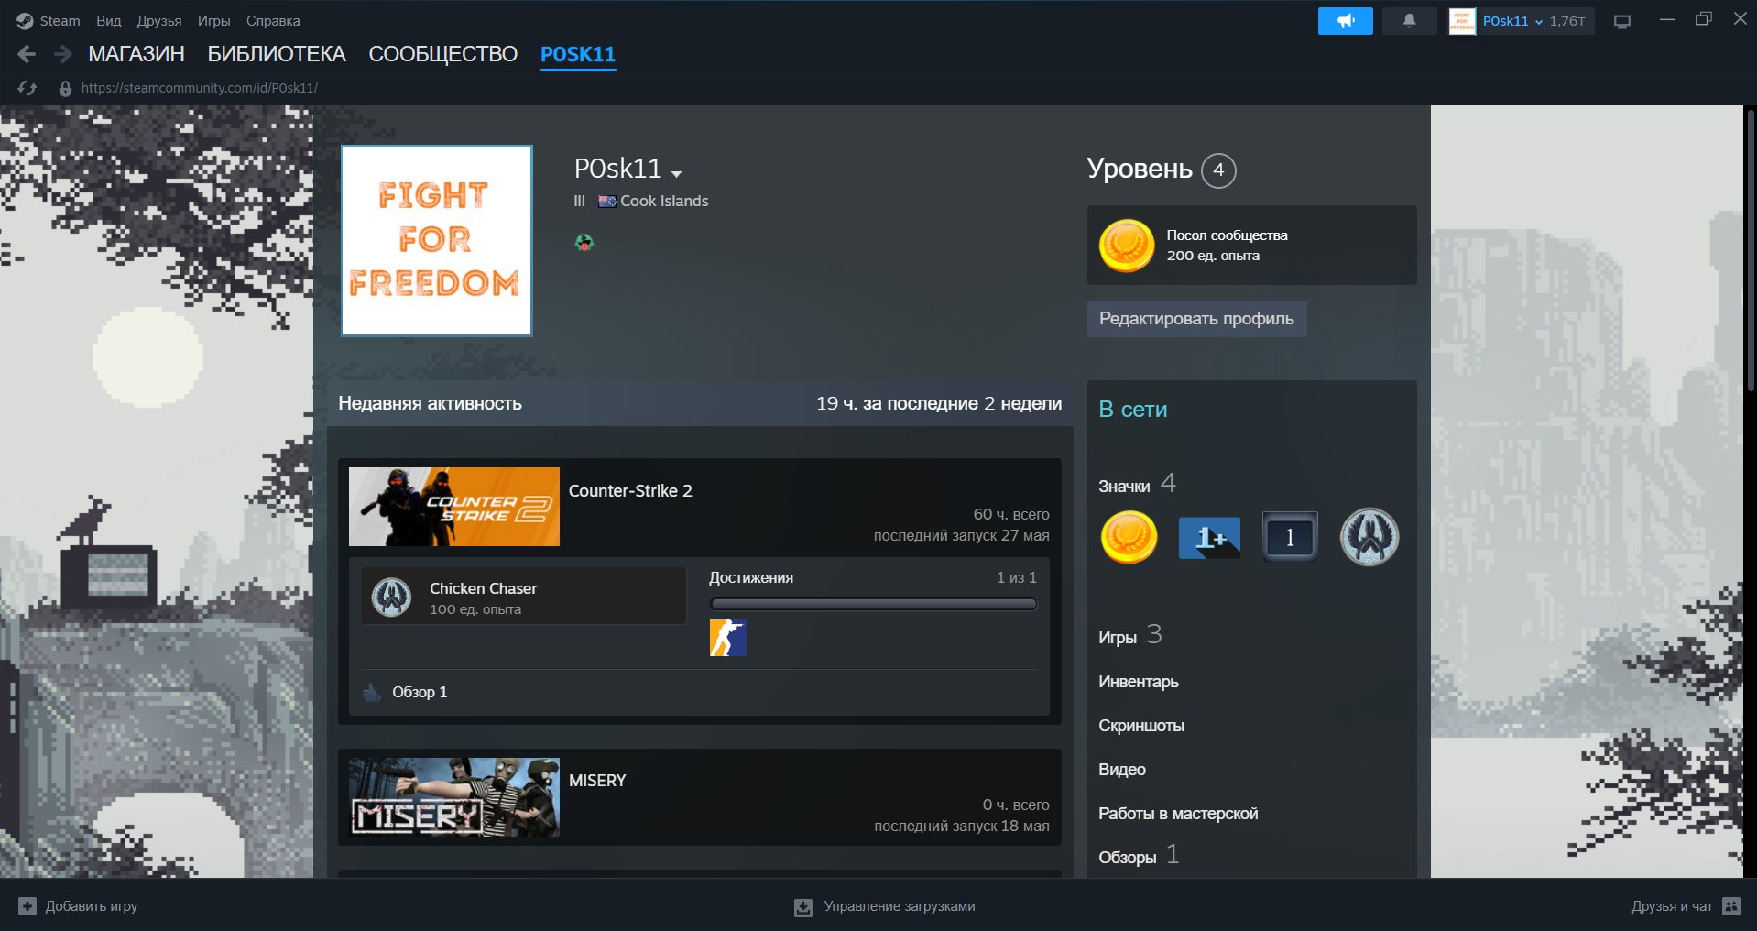Click the Counter-Strike 2 title link
Image resolution: width=1757 pixels, height=931 pixels.
pos(630,491)
